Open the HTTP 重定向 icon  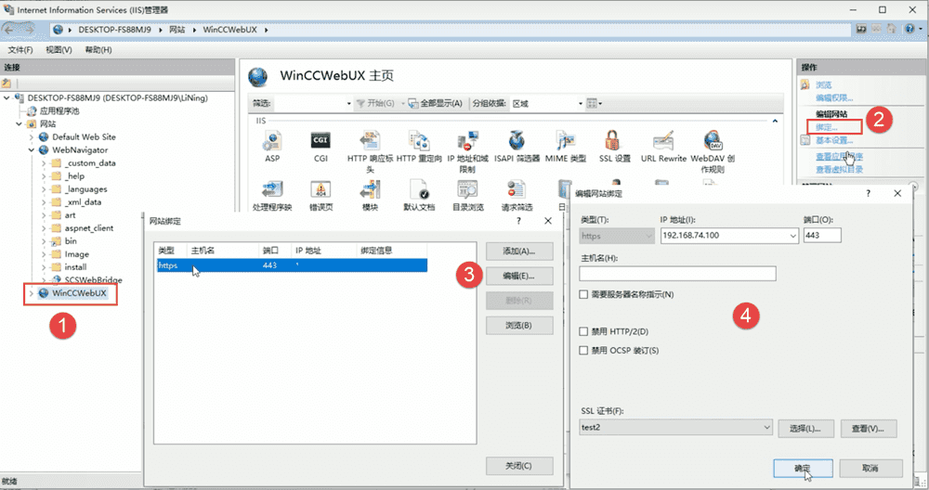(x=418, y=141)
